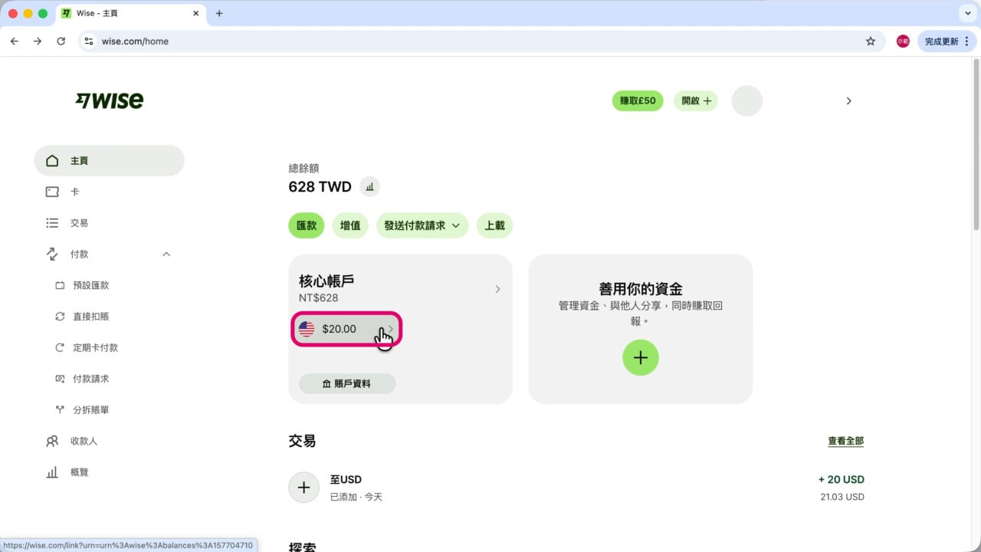The image size is (981, 552).
Task: Open the 核心帳戶 card chevron
Action: pyautogui.click(x=497, y=289)
